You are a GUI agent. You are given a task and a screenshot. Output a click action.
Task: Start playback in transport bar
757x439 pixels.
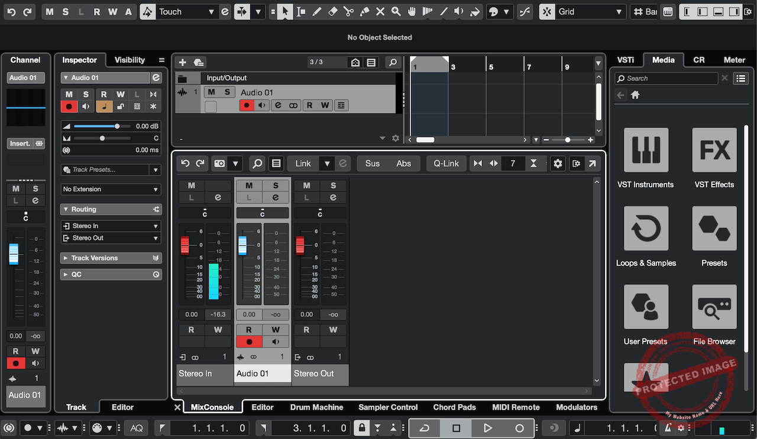point(487,428)
